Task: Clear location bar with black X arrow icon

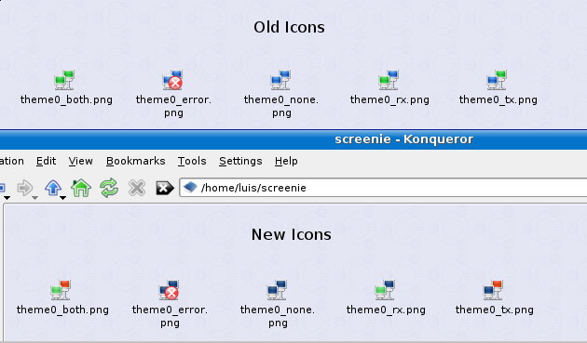Action: (x=165, y=188)
